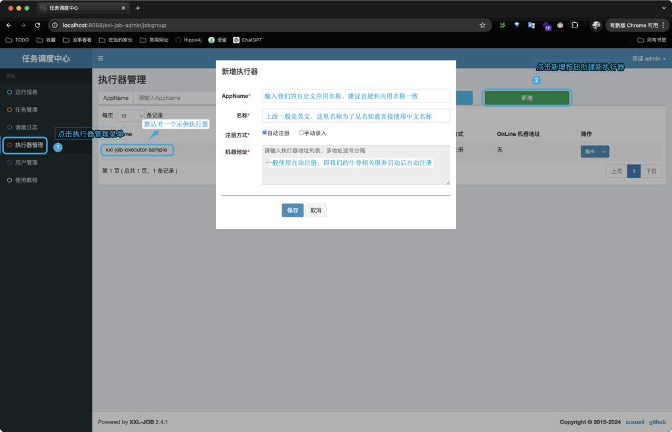Open 运行报表 in the sidebar

26,92
